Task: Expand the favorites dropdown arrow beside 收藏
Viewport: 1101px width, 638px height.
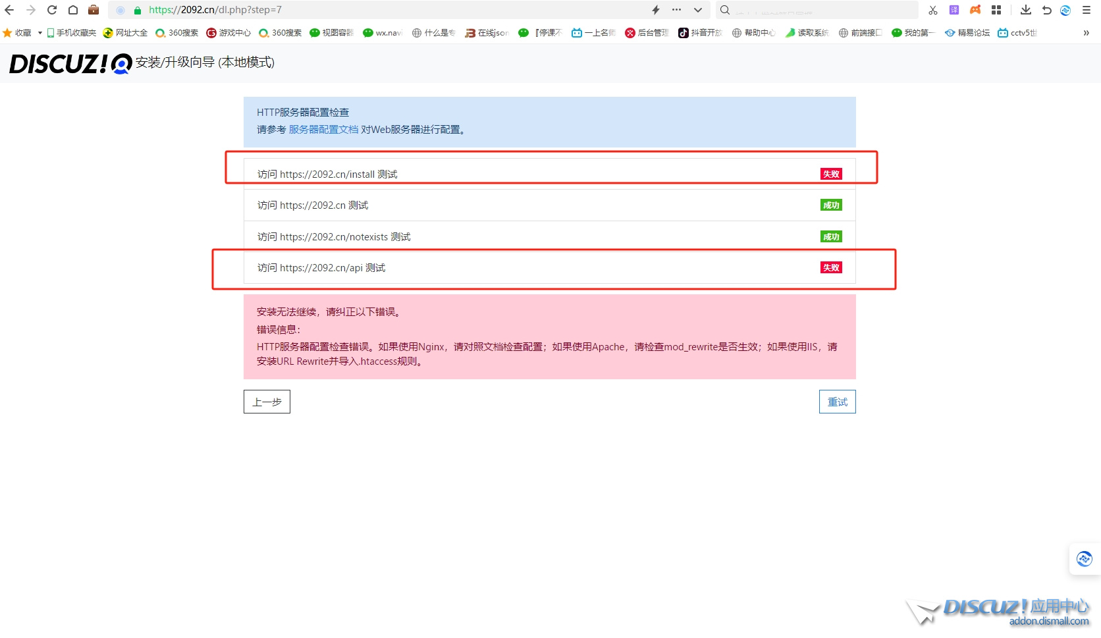Action: (40, 33)
